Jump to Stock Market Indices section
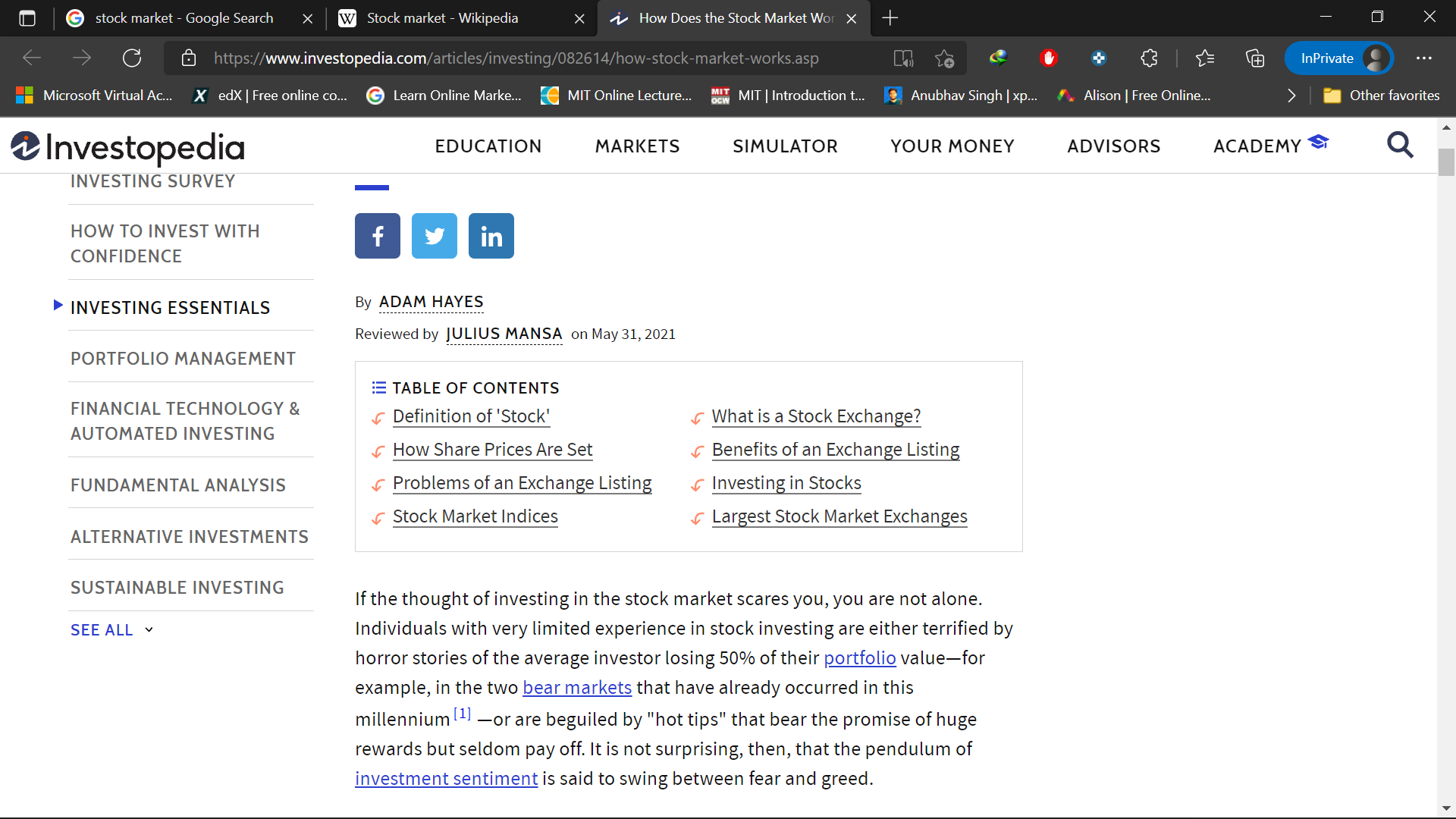This screenshot has width=1456, height=819. [475, 516]
